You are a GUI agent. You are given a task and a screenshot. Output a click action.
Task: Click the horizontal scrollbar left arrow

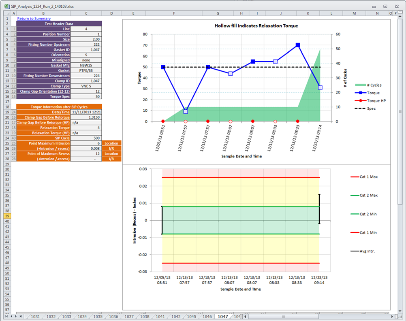[x=246, y=316]
